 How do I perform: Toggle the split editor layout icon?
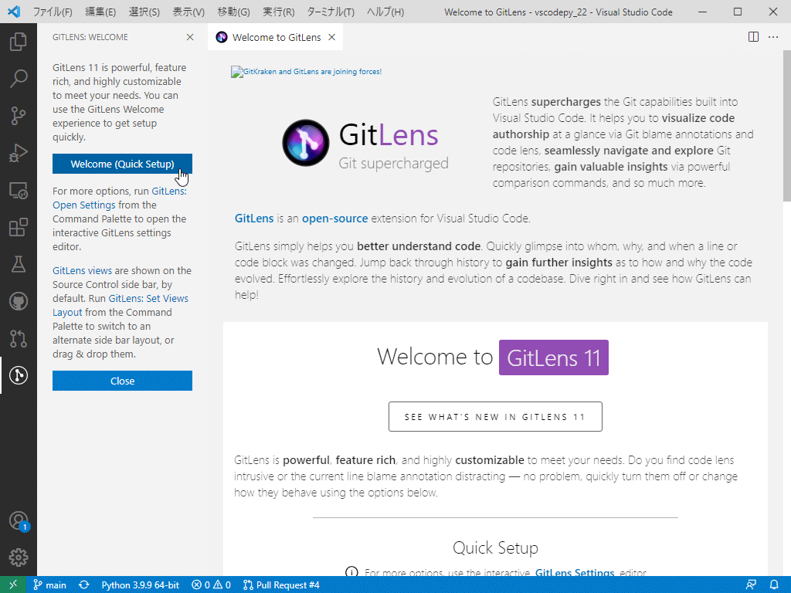tap(753, 36)
